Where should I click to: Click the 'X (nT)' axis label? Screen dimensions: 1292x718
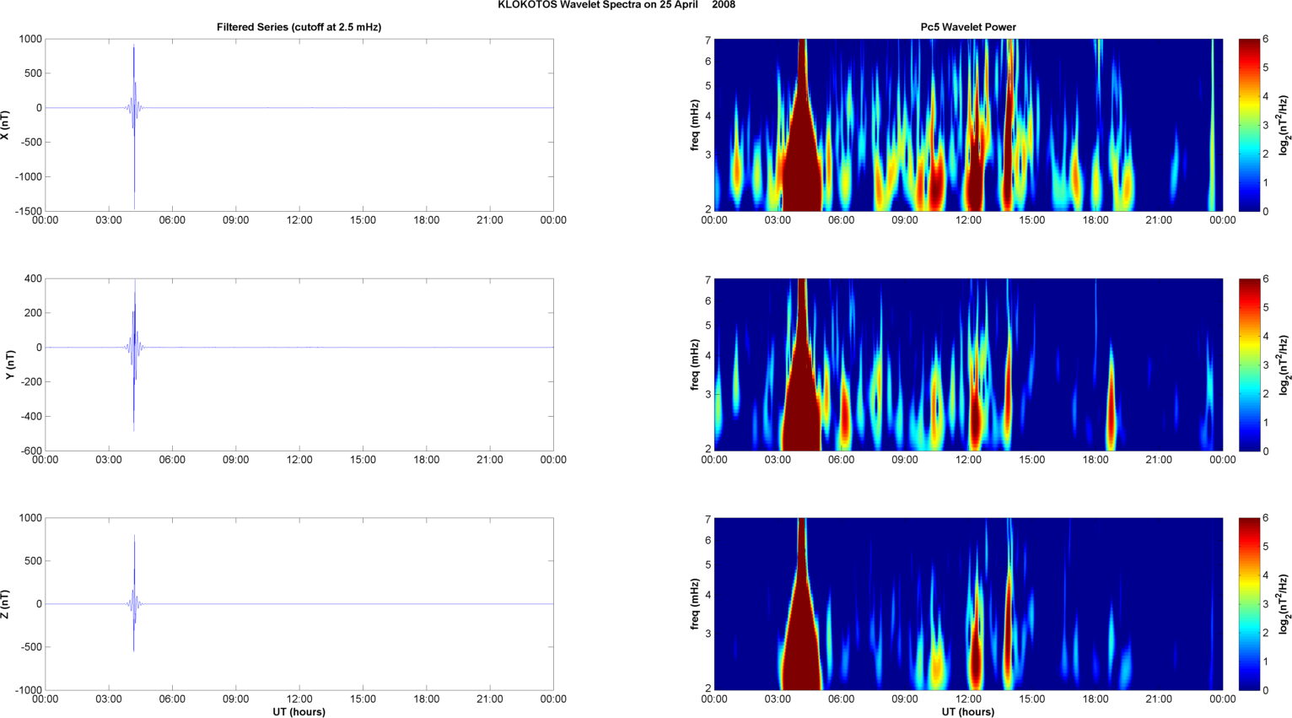coord(6,125)
